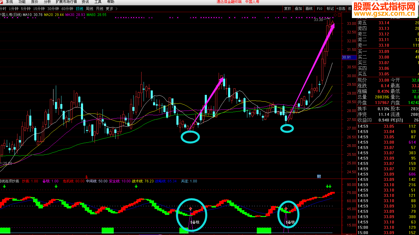Image resolution: width=419 pixels, height=235 pixels.
Task: Open the F10 company info
Action: pyautogui.click(x=319, y=9)
